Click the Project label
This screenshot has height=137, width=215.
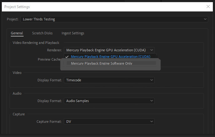click(x=13, y=19)
